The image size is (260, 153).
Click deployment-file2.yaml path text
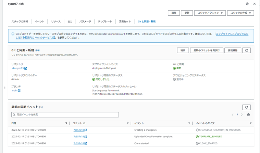(x=104, y=68)
